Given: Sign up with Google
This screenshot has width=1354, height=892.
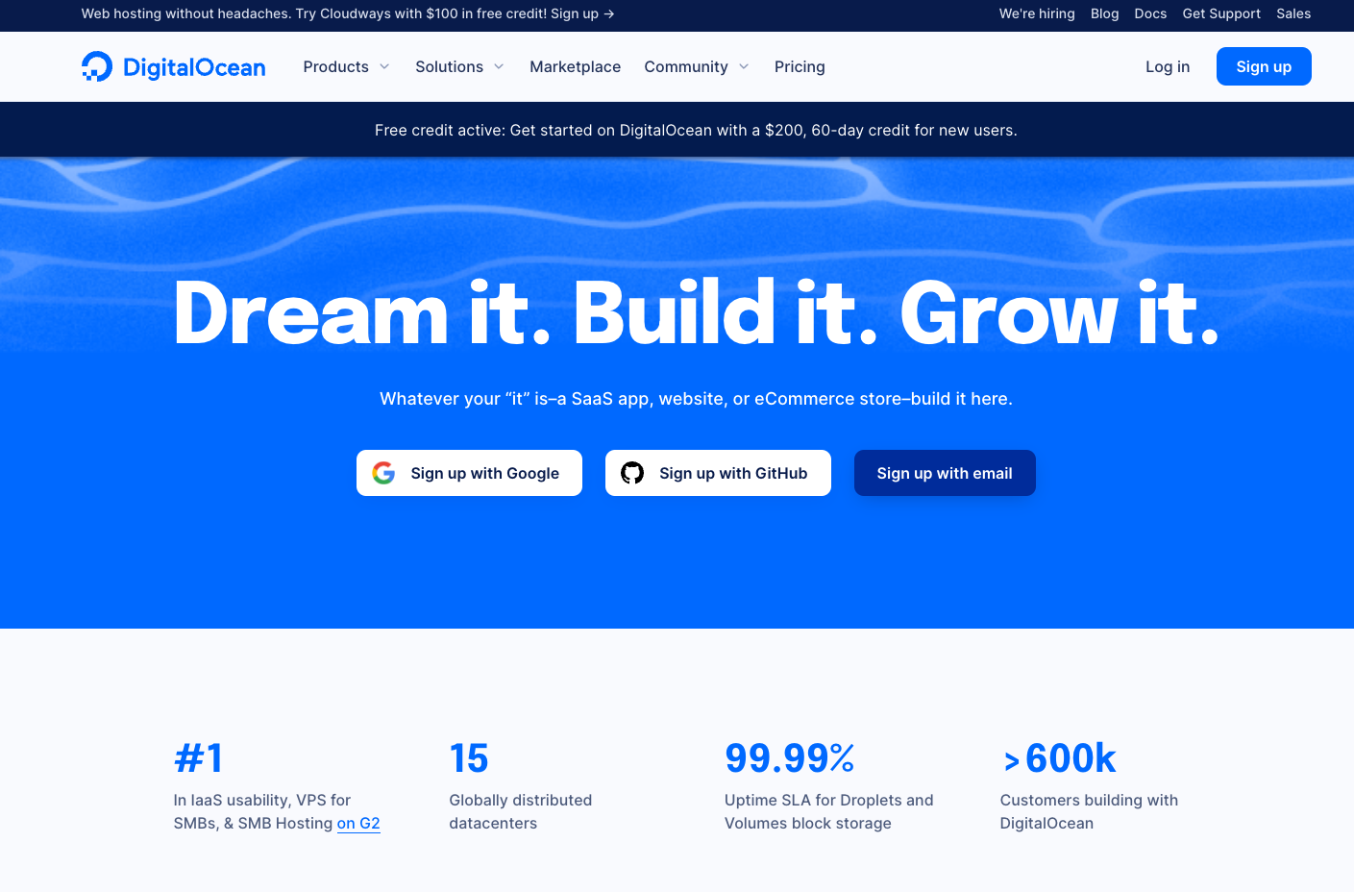Looking at the screenshot, I should pos(469,473).
